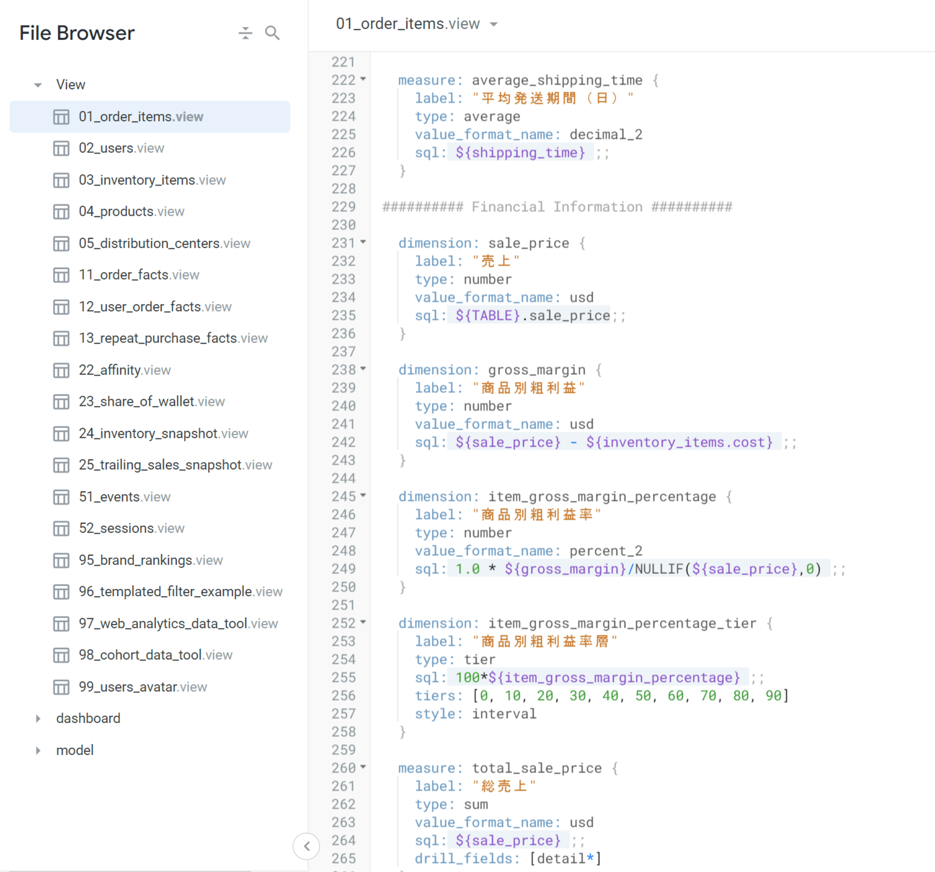Click the view icon beside 04_products.view
This screenshot has height=872, width=935.
tap(61, 212)
